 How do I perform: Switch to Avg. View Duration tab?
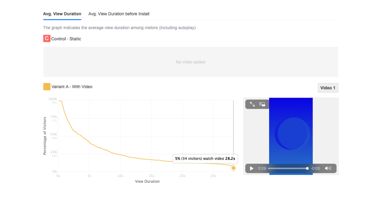click(x=62, y=14)
